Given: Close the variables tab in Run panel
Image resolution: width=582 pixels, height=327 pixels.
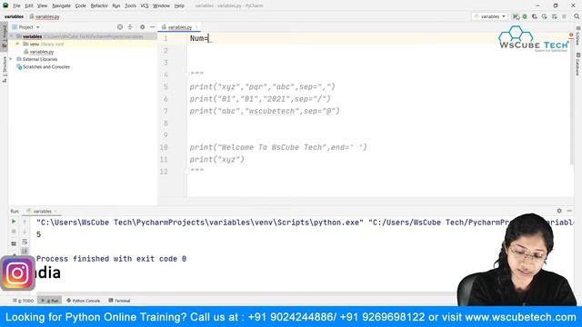Looking at the screenshot, I should (55, 212).
